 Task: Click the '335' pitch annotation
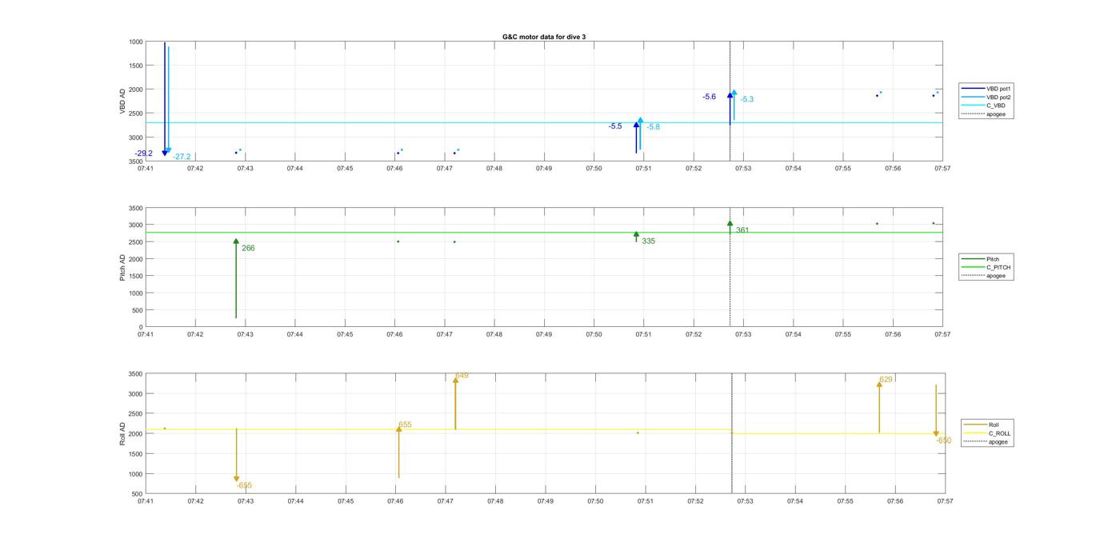648,241
